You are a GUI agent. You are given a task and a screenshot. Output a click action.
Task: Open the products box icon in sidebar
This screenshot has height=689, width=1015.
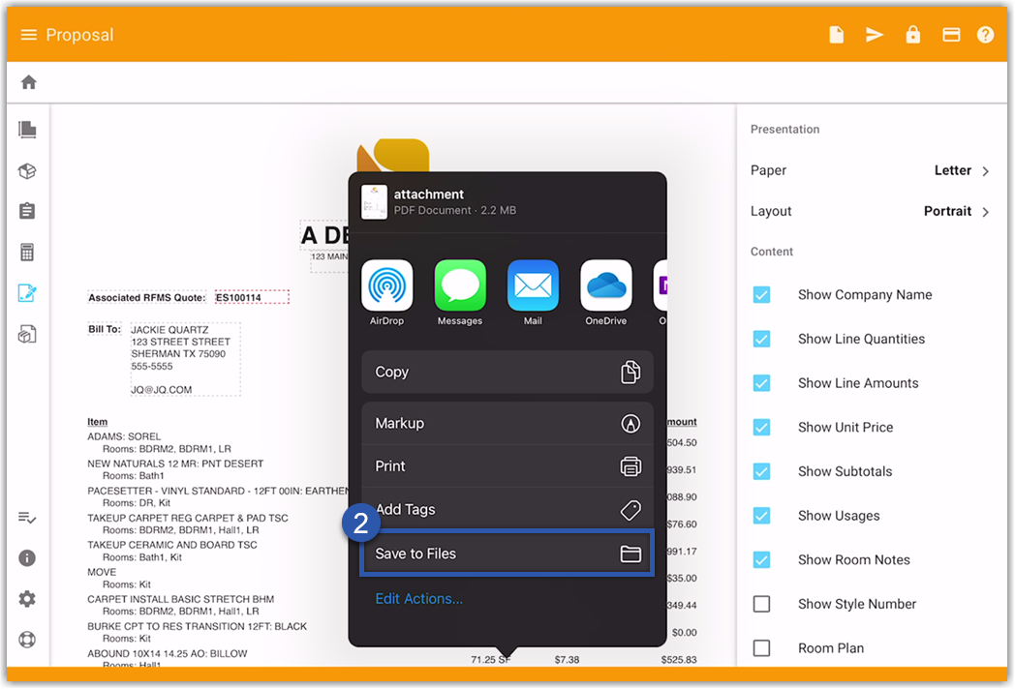click(x=27, y=170)
